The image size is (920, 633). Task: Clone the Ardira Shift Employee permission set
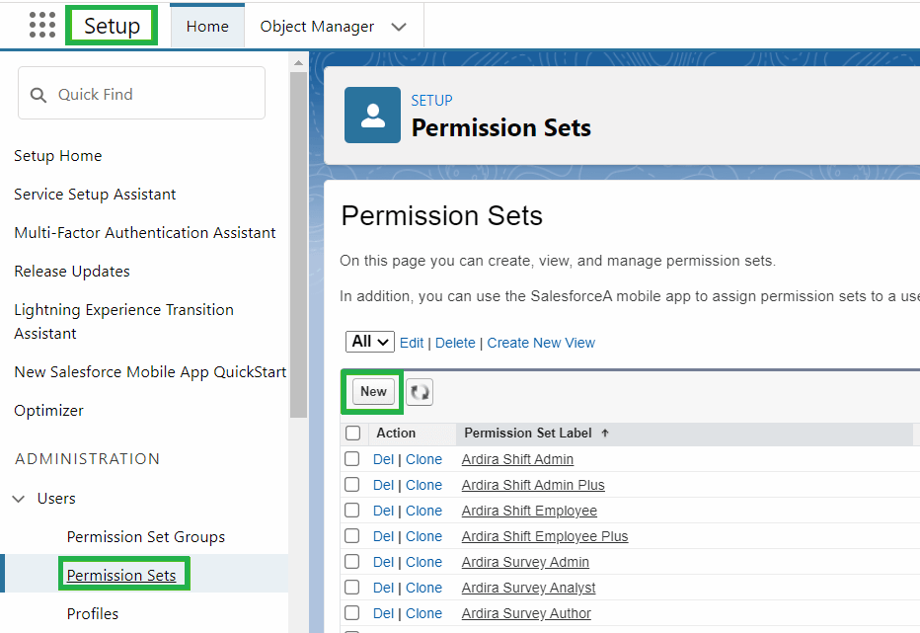tap(423, 510)
